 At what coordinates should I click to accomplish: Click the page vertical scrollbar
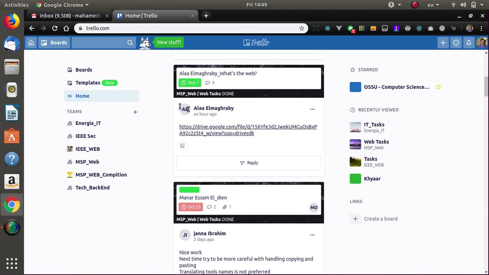[x=486, y=87]
